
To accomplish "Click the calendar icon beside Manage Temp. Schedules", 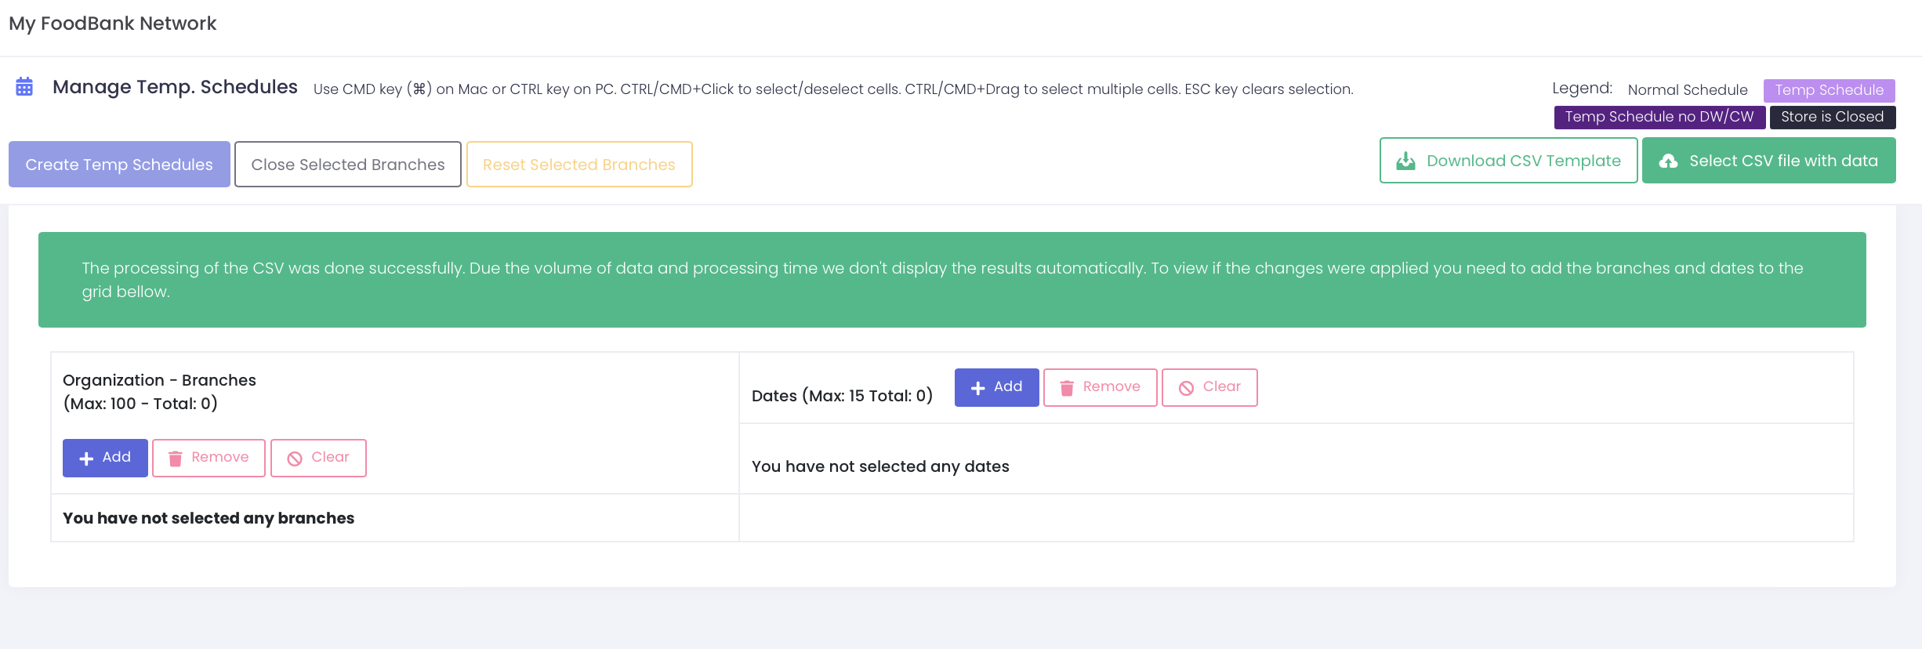I will click(24, 87).
